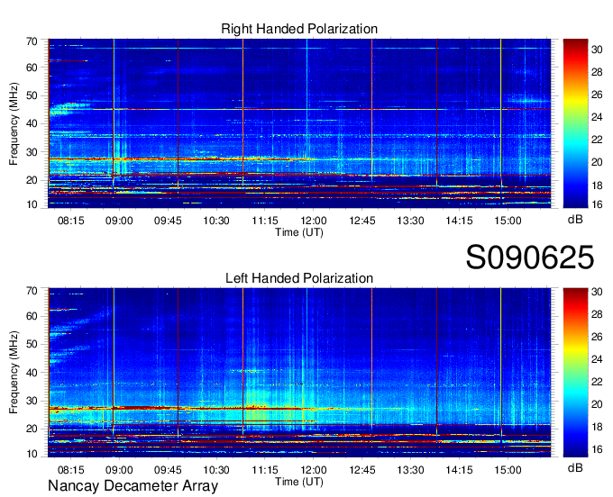Image resolution: width=613 pixels, height=497 pixels.
Task: Click the Time (UT) label under Left Handed plot
Action: tap(299, 482)
